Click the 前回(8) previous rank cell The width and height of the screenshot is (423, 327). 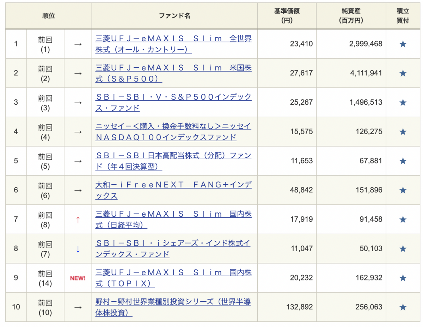(45, 220)
